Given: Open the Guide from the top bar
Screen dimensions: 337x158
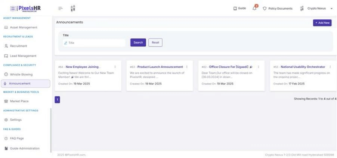Looking at the screenshot, I should pyautogui.click(x=239, y=8).
